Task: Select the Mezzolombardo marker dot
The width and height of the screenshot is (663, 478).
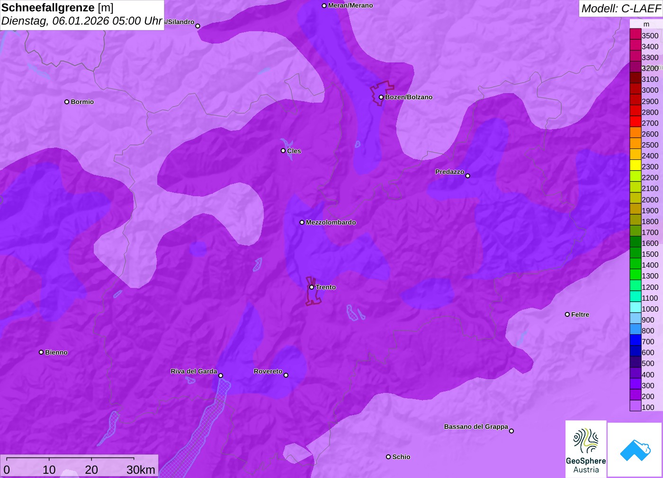Action: 302,222
